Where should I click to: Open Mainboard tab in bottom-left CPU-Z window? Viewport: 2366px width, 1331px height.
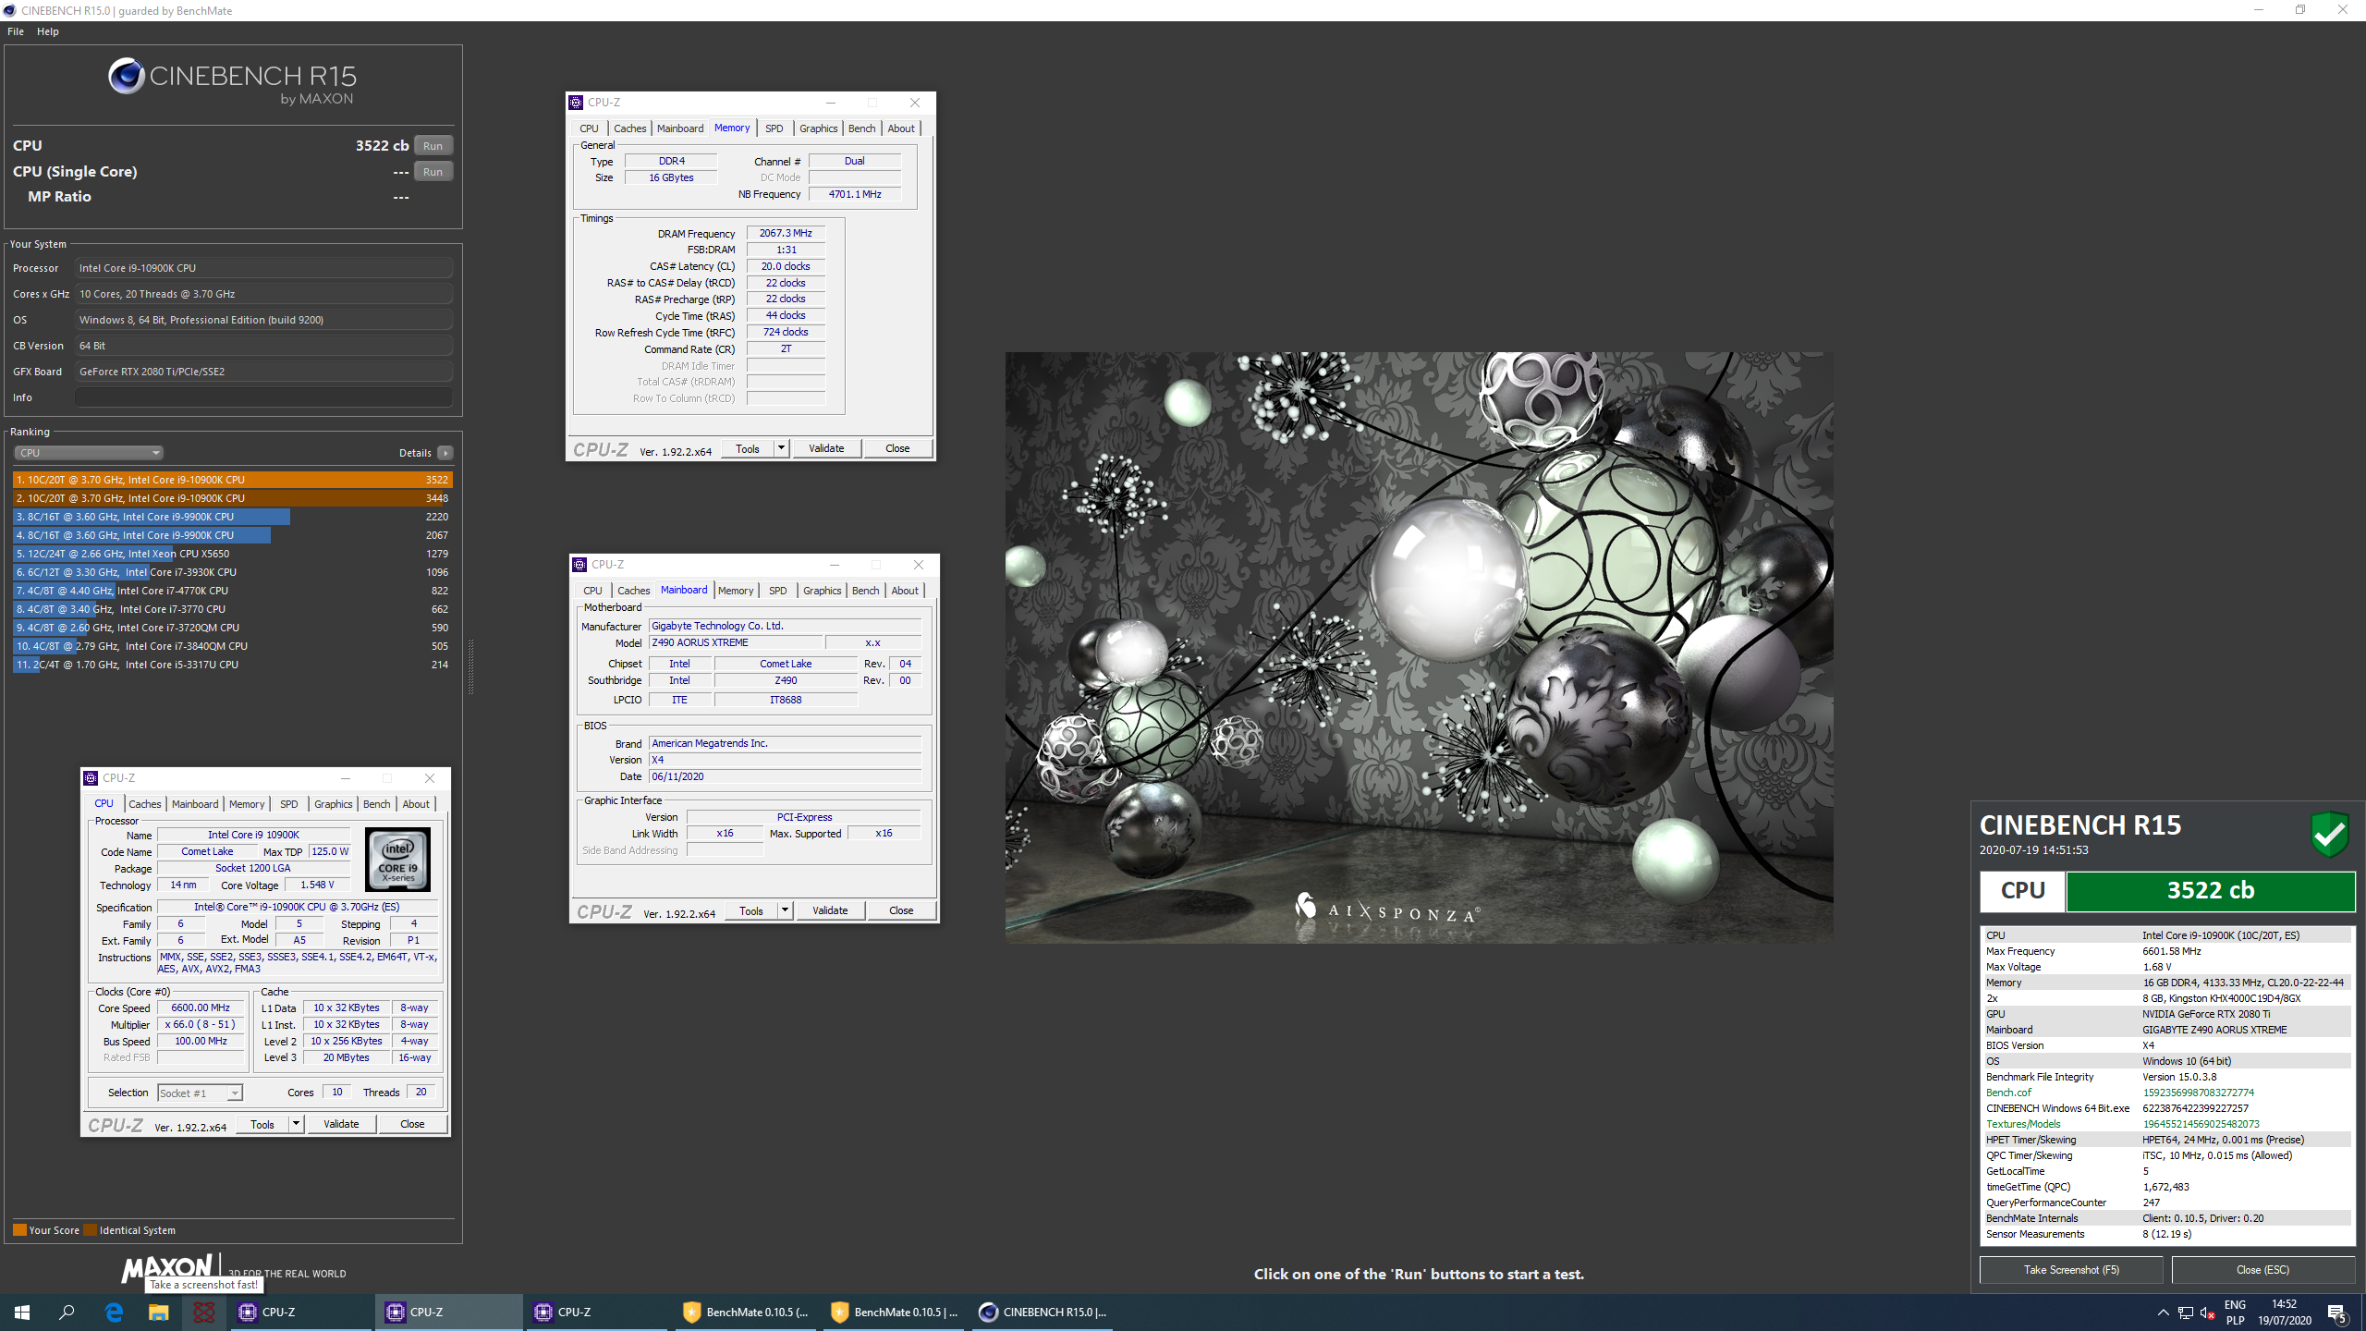pos(195,804)
